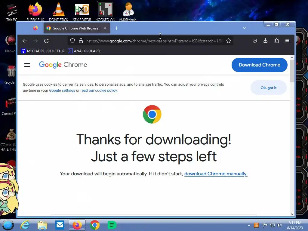Open Firefox application menu hamburger

(x=287, y=41)
